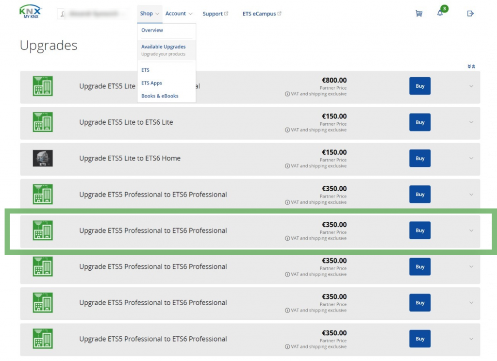Click the logout icon in the header
This screenshot has height=361, width=497.
coord(470,14)
